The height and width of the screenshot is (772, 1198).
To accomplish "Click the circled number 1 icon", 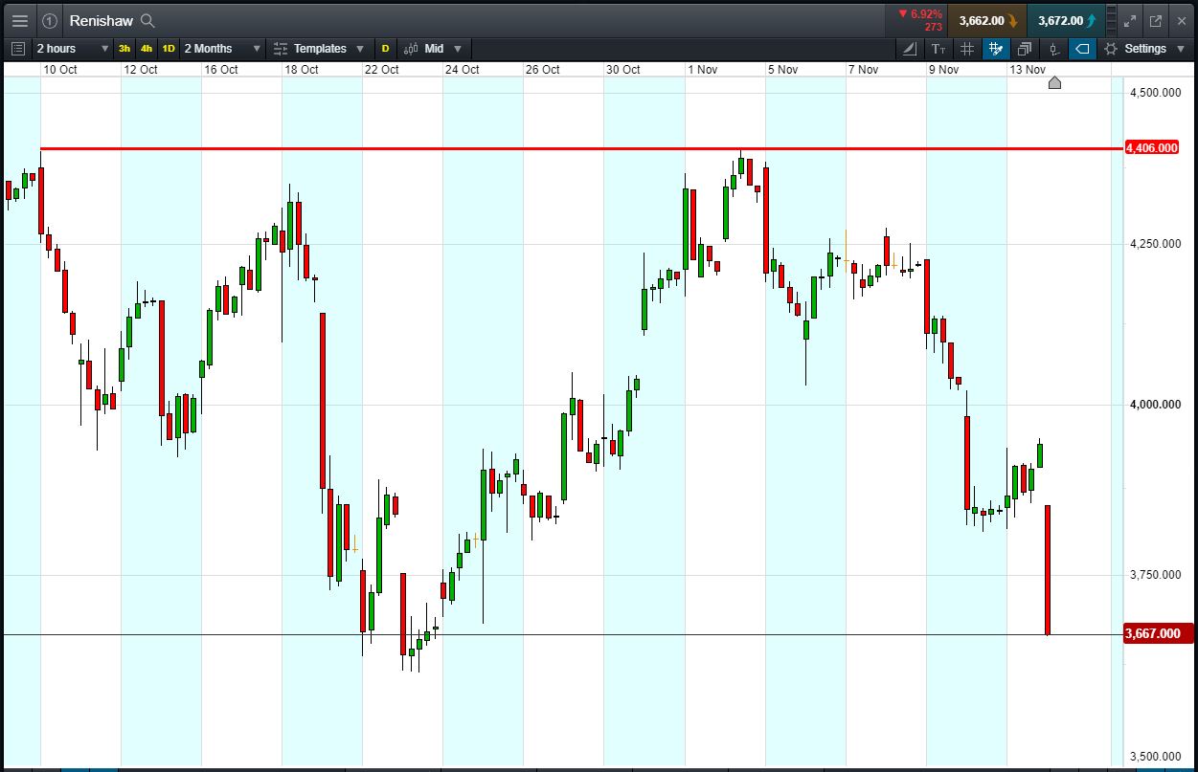I will coord(50,20).
